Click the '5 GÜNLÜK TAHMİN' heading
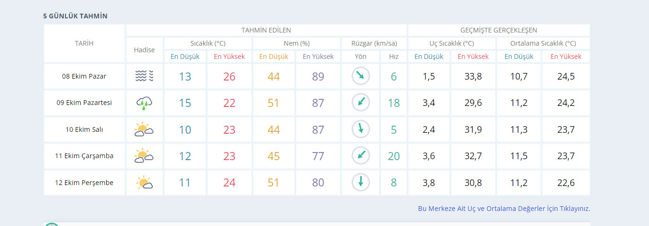The width and height of the screenshot is (649, 226). pos(75,16)
